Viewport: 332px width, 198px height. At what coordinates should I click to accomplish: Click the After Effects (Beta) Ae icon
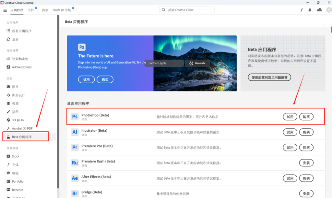pyautogui.click(x=75, y=178)
